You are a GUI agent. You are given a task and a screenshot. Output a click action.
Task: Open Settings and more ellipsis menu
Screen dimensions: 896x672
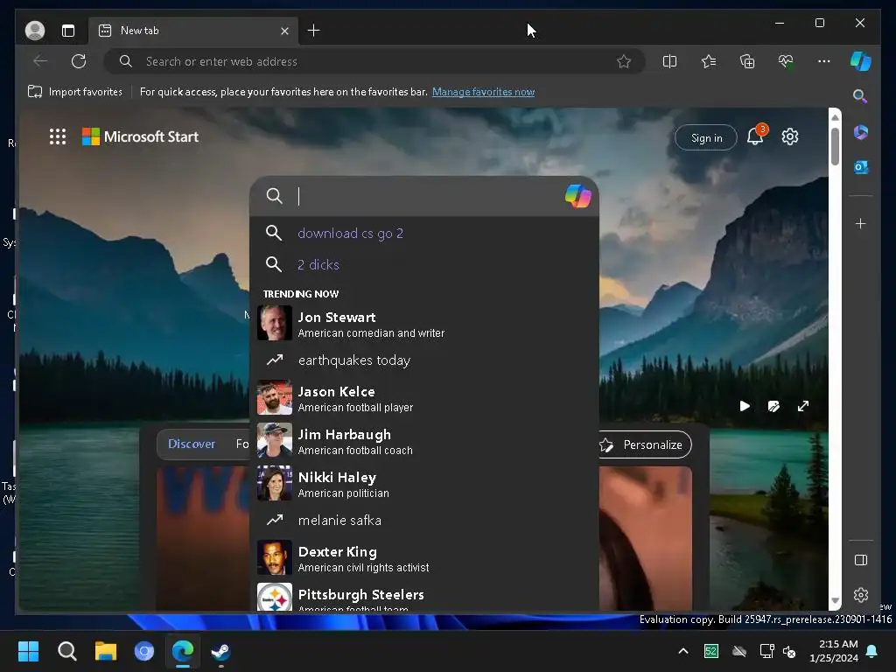[824, 61]
